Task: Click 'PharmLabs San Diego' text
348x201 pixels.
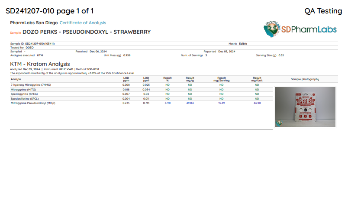Action: 34,23
